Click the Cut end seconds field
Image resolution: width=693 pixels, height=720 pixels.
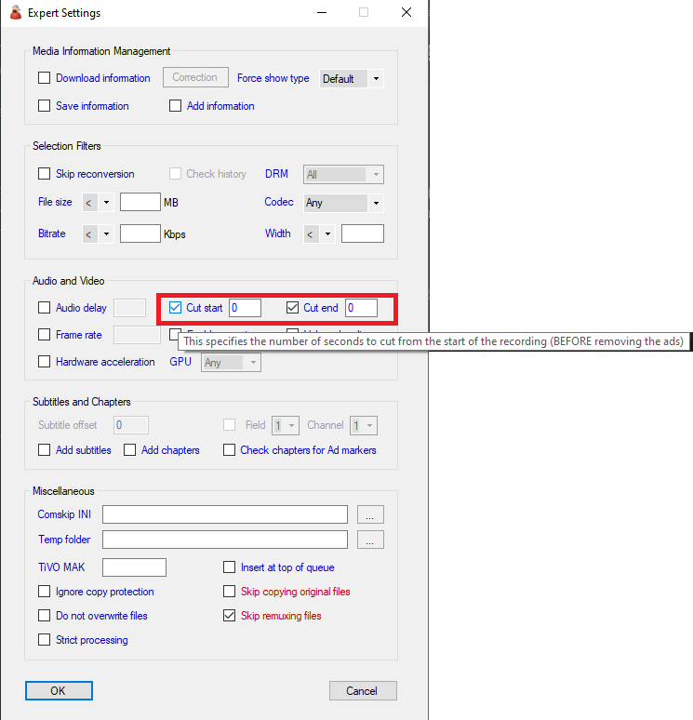pyautogui.click(x=361, y=308)
